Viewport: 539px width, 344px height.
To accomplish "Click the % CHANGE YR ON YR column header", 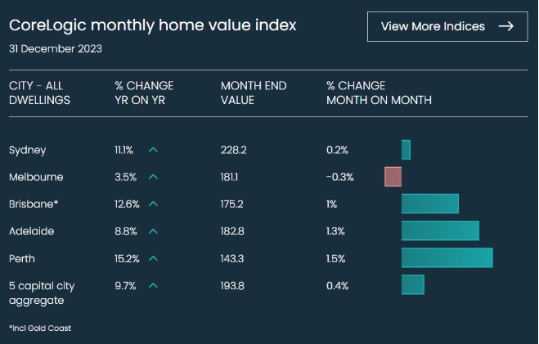I will click(144, 93).
